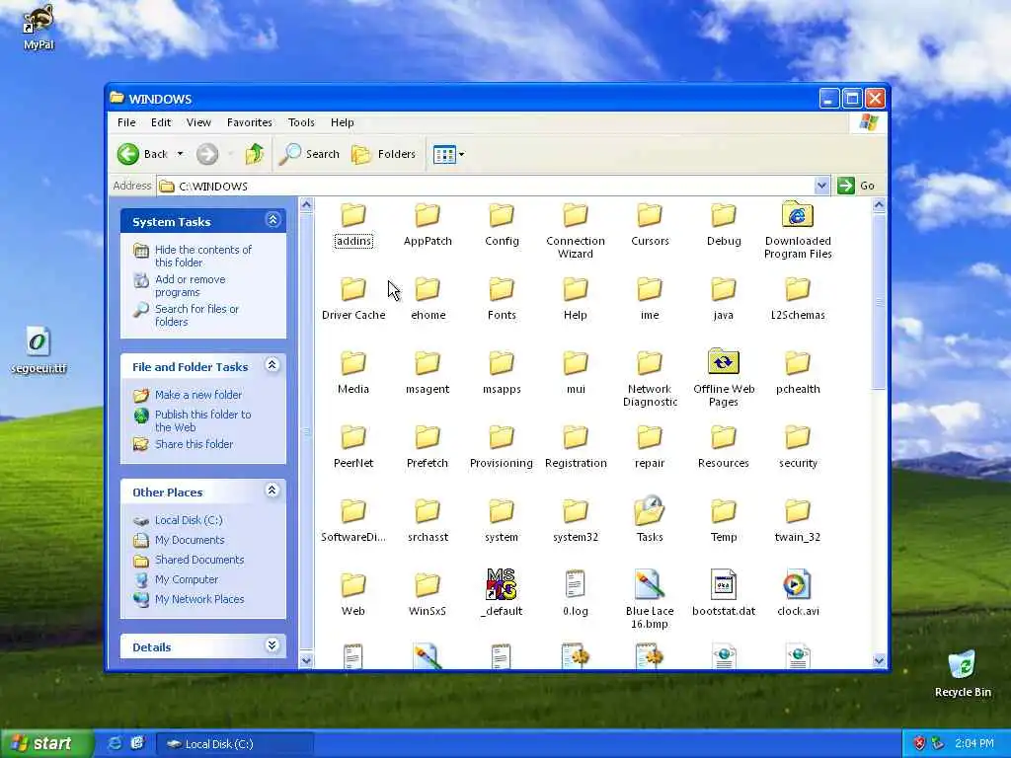Select the Blue Lace 16.bmp file
Image resolution: width=1011 pixels, height=758 pixels.
point(650,600)
